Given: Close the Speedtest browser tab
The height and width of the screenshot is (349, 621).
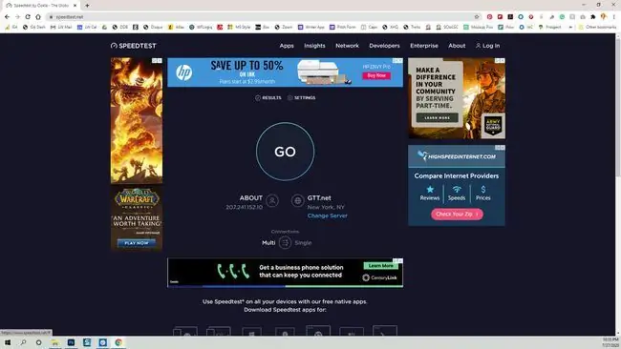Looking at the screenshot, I should pos(75,5).
